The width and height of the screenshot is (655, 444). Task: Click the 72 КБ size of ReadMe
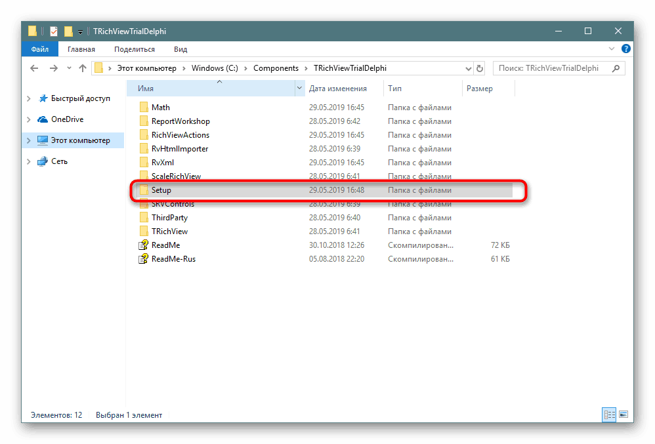pyautogui.click(x=500, y=245)
